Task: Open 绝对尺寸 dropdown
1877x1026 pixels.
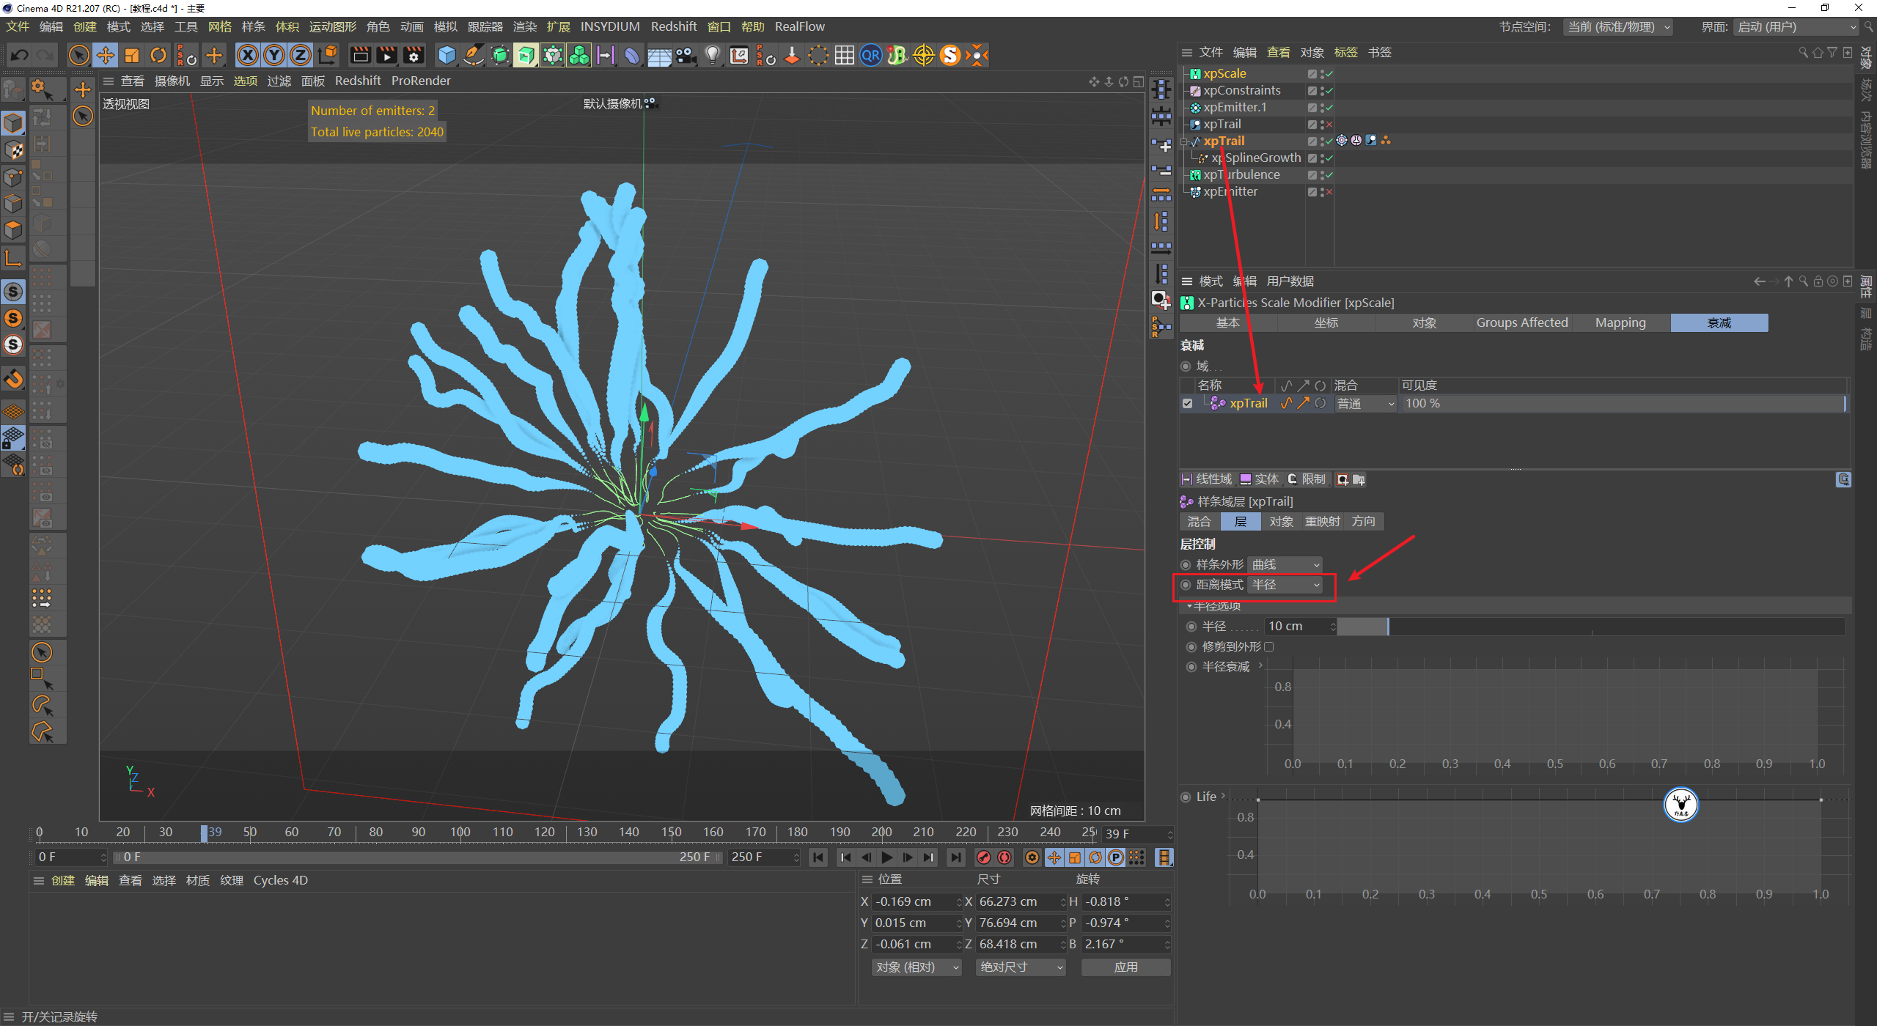Action: coord(1021,967)
